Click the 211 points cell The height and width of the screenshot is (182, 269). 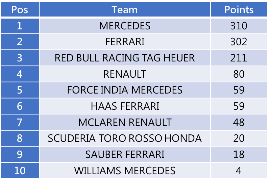[x=239, y=58]
